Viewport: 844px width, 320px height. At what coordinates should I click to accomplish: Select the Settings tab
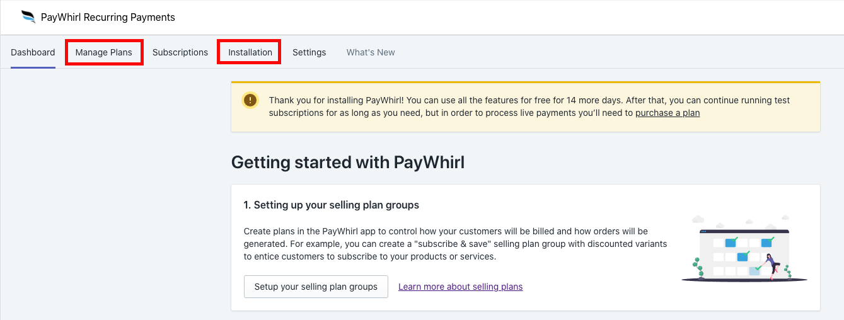tap(309, 52)
